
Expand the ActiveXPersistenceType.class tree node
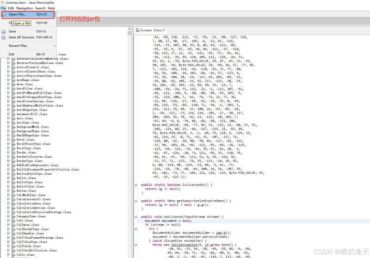click(8, 76)
